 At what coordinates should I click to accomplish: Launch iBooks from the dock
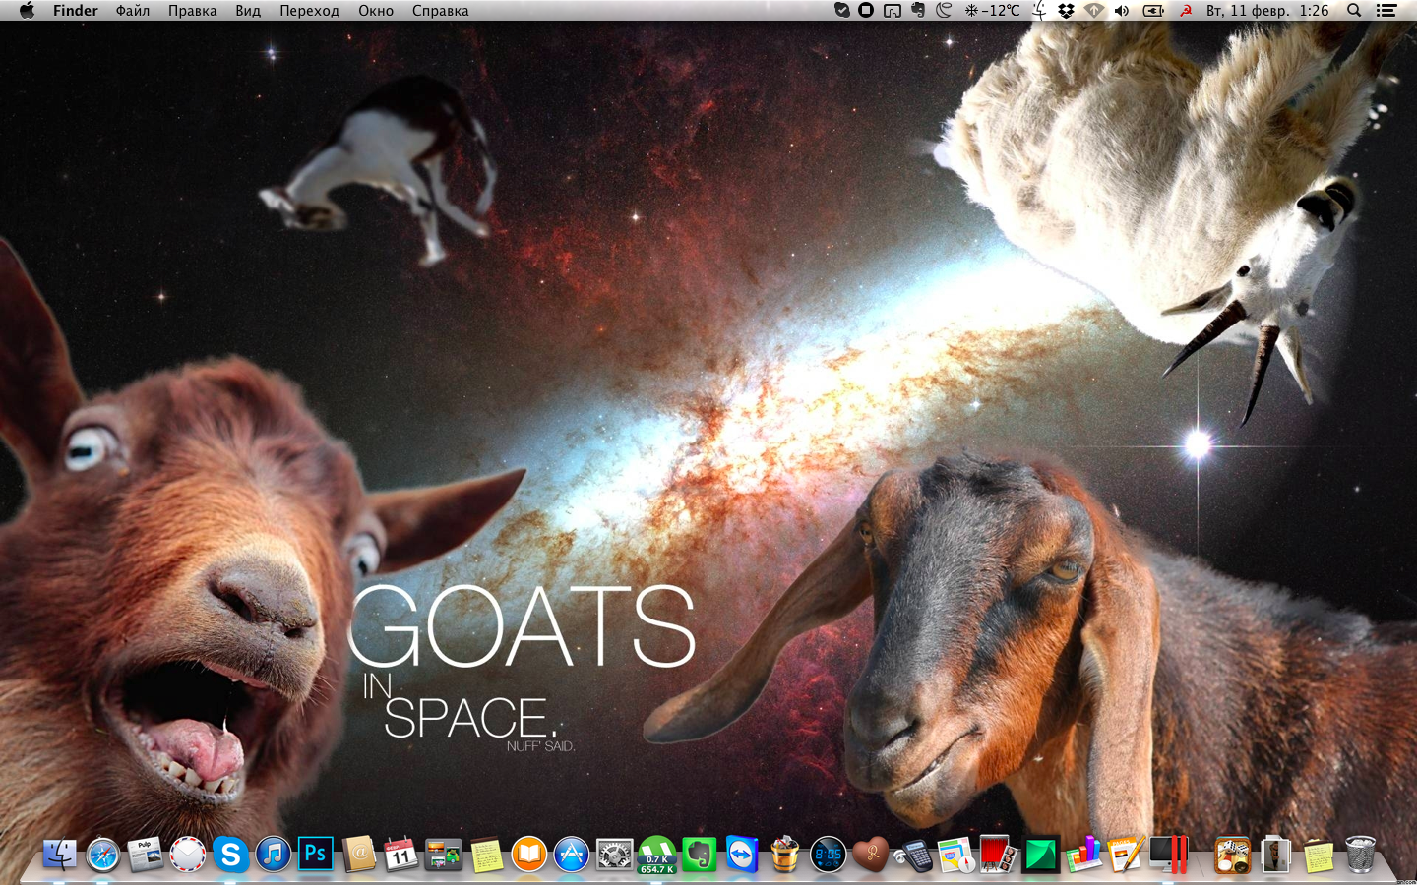click(x=528, y=855)
